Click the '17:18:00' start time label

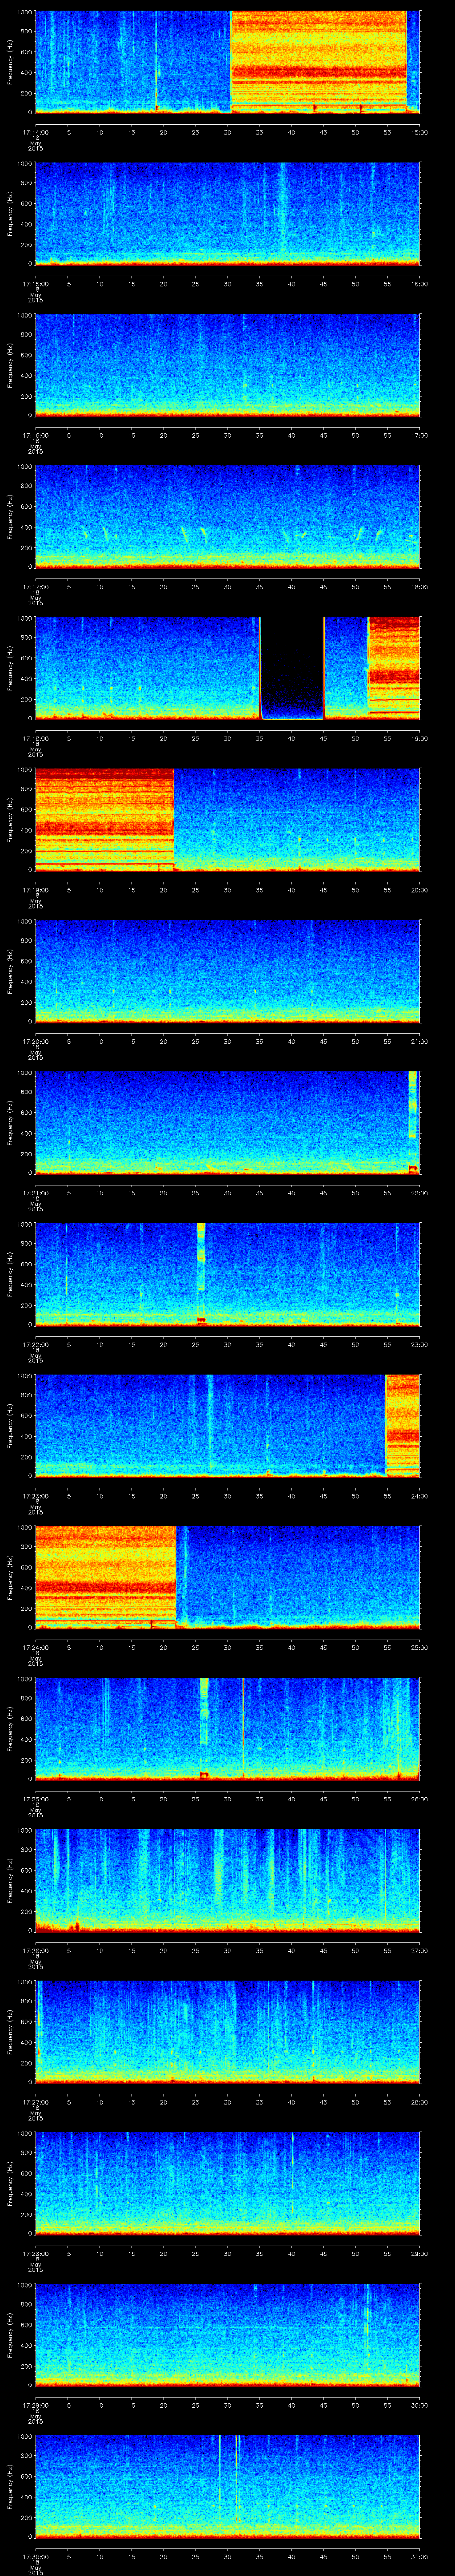(36, 738)
